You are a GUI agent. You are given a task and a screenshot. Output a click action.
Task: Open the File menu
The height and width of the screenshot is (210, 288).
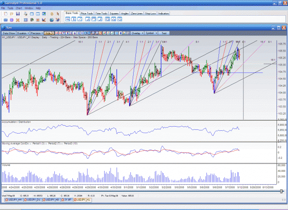click(3, 8)
